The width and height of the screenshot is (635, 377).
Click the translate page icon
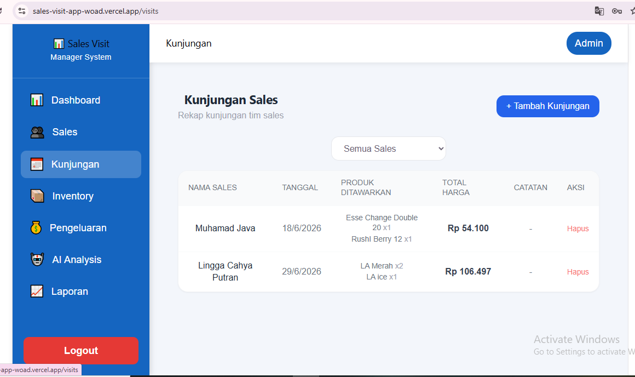coord(599,11)
